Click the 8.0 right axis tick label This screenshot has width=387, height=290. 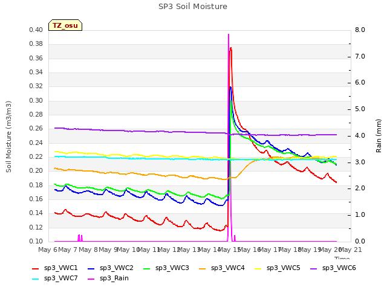click(360, 30)
